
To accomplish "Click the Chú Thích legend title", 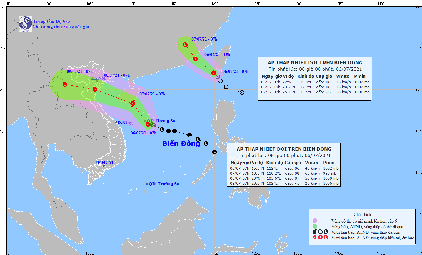I will pos(362,214).
